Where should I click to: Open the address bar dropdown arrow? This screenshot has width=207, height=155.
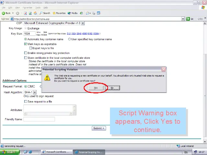(183, 19)
